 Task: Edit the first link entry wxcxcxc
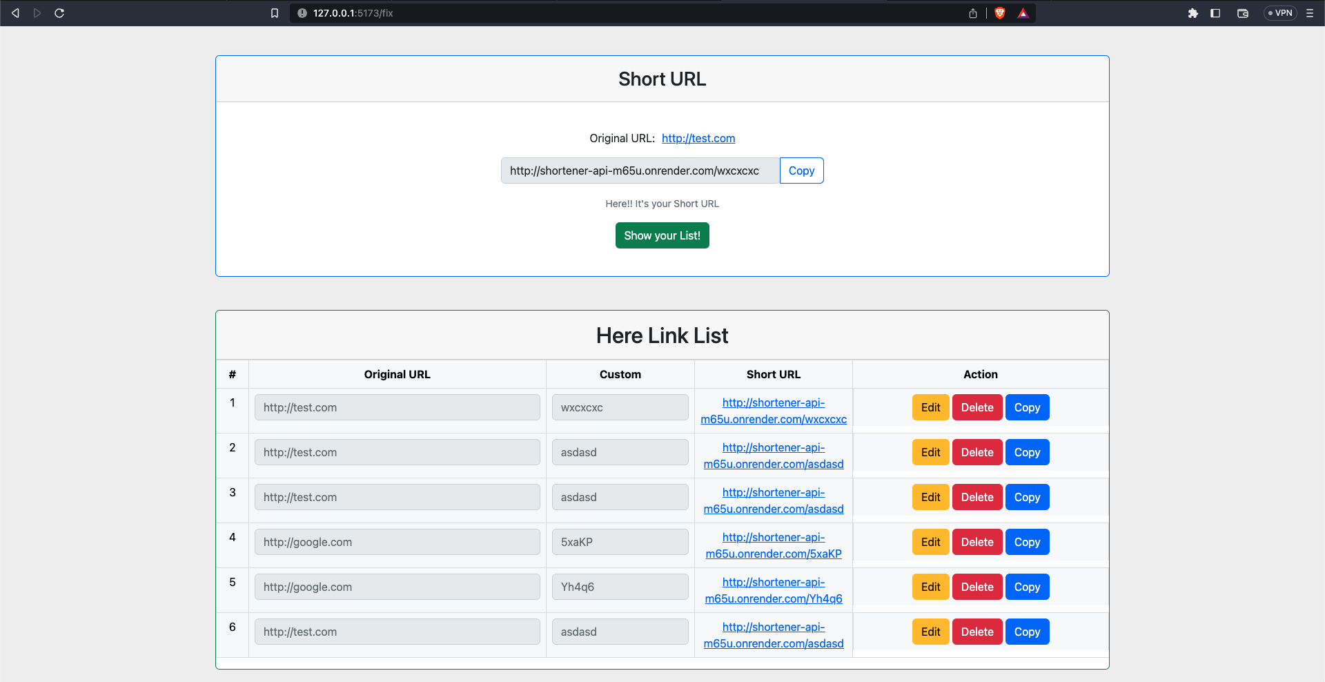pos(930,407)
